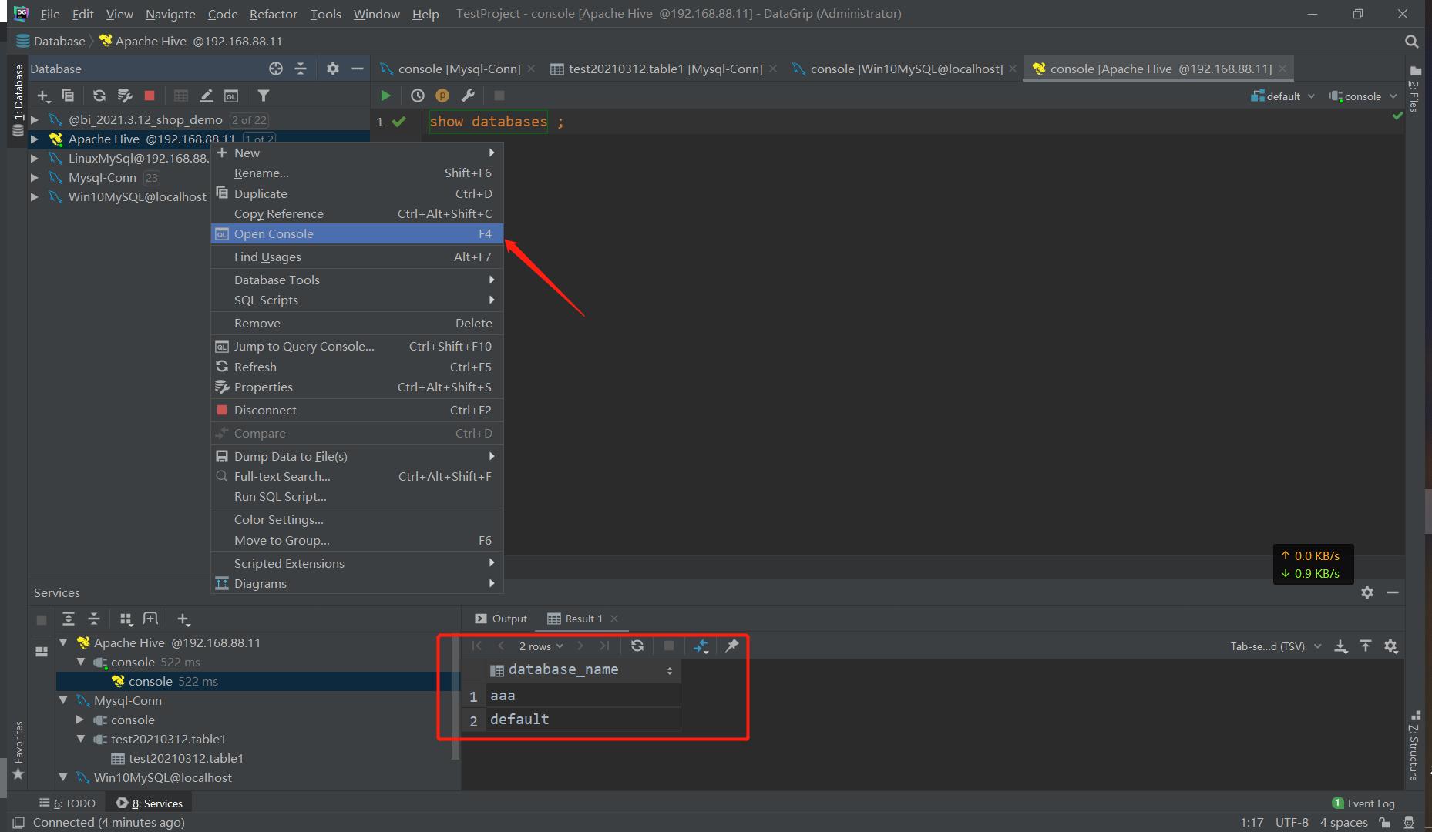This screenshot has width=1432, height=832.
Task: Click Add Service plus icon
Action: point(183,619)
